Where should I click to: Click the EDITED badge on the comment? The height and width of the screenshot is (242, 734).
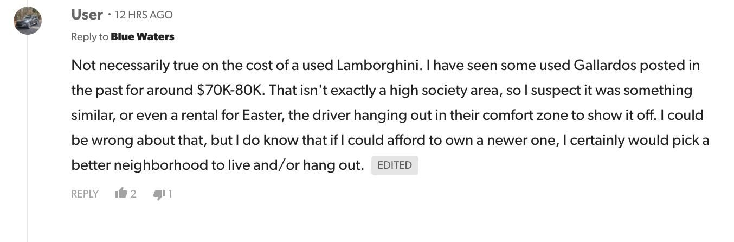click(395, 165)
